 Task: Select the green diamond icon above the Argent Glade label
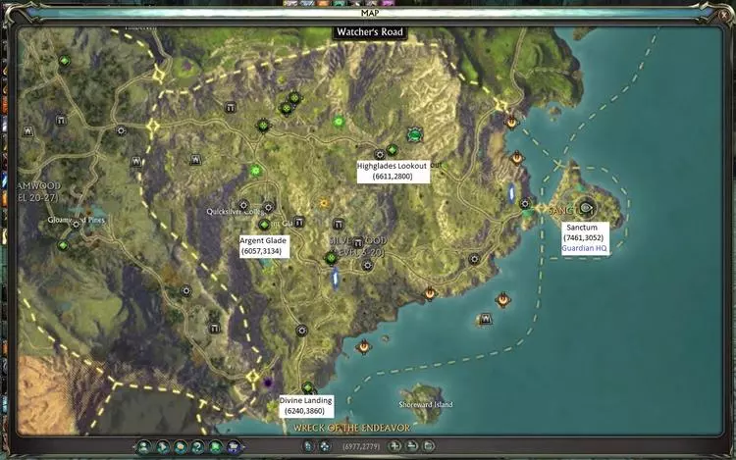264,225
